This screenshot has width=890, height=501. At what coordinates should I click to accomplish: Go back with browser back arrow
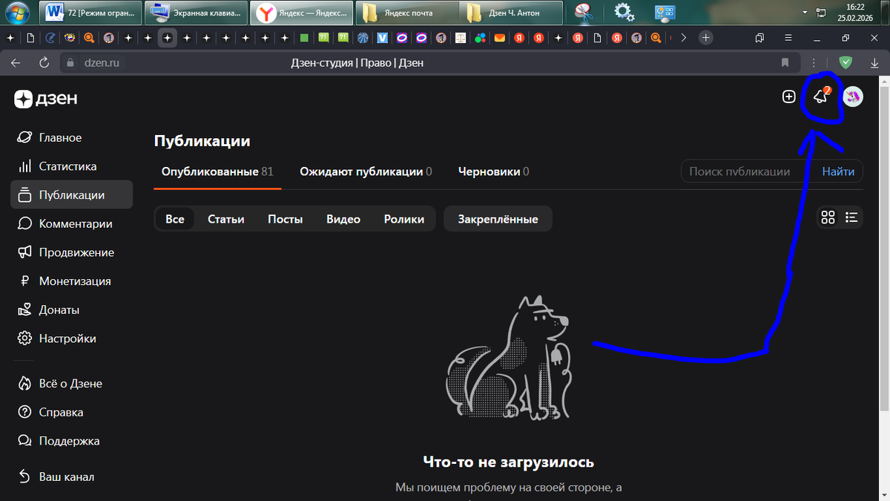tap(16, 63)
